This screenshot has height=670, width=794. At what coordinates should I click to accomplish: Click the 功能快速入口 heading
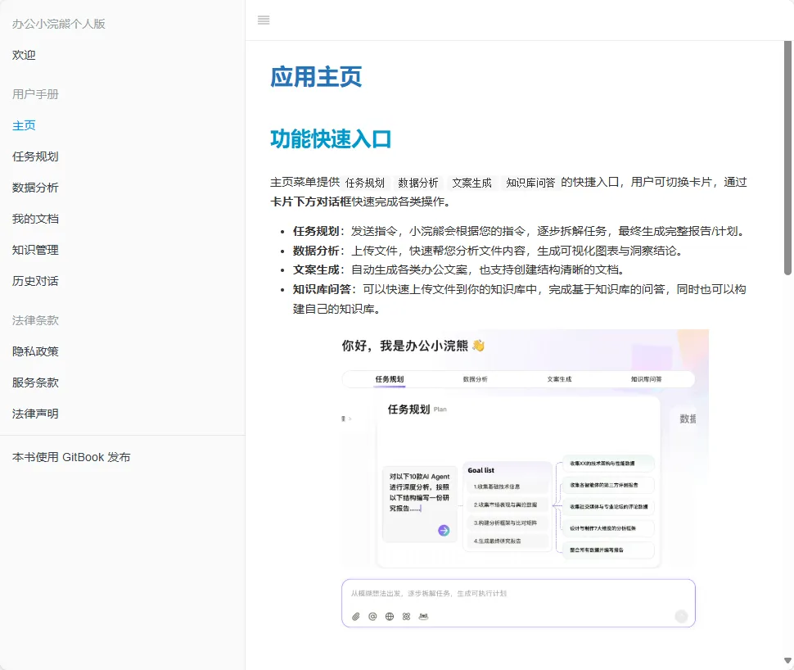(331, 139)
